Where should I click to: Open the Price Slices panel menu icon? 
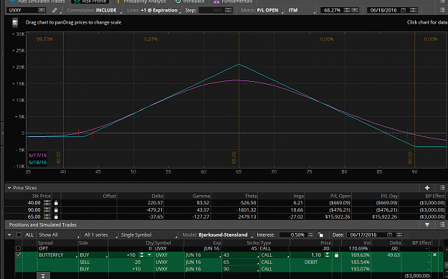pos(442,188)
